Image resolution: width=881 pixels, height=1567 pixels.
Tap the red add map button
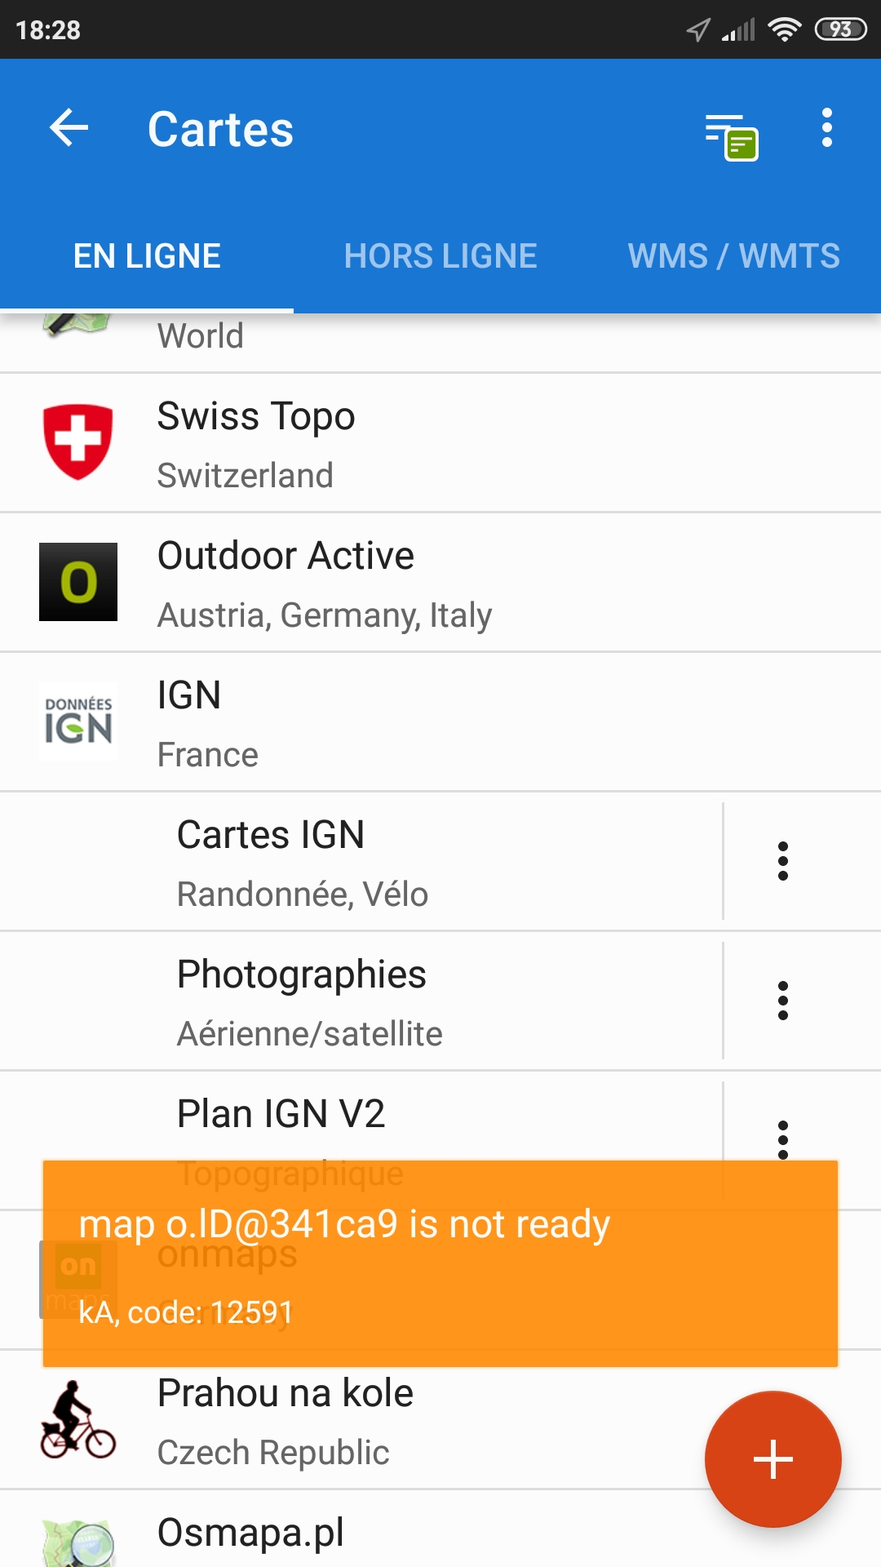pyautogui.click(x=773, y=1458)
